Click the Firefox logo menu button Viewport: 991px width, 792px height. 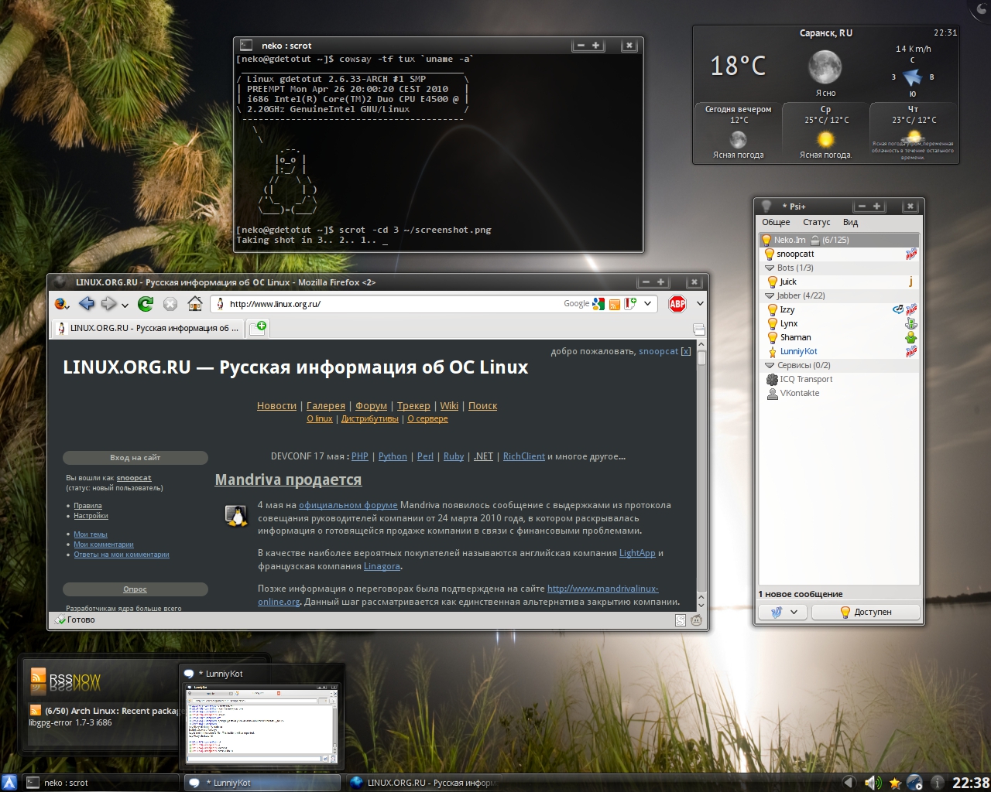pyautogui.click(x=61, y=304)
